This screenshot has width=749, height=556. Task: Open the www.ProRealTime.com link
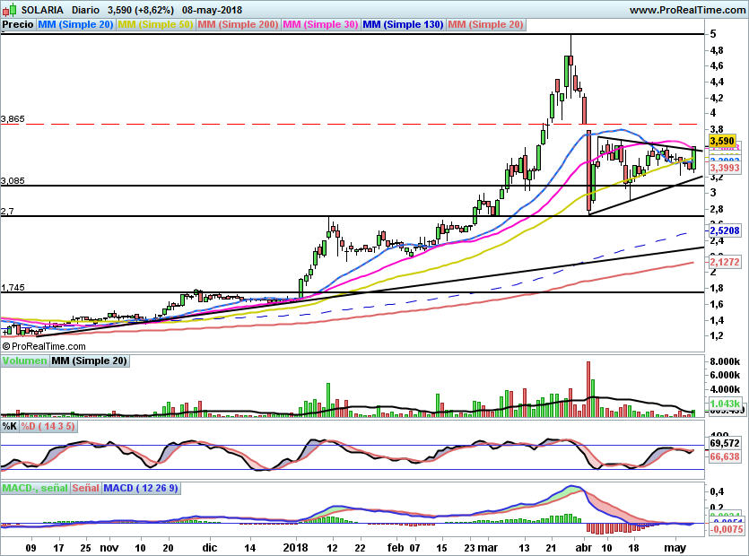pos(687,10)
